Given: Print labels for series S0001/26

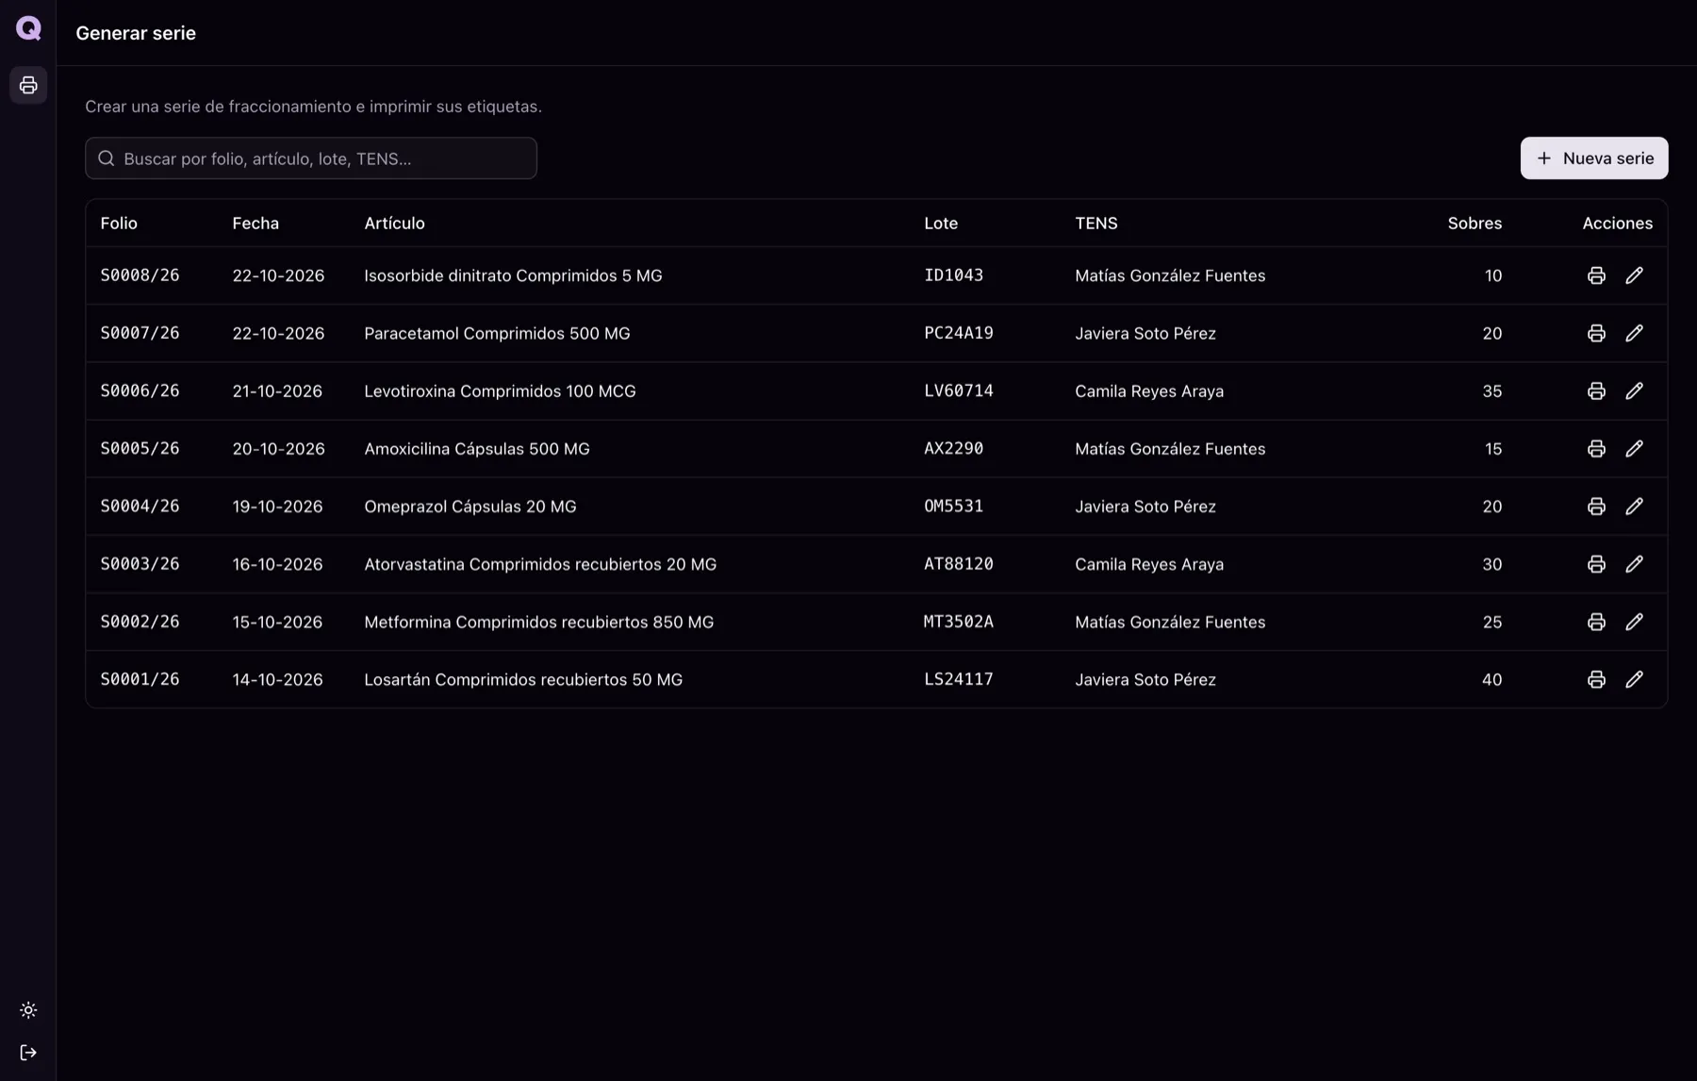Looking at the screenshot, I should [x=1596, y=679].
